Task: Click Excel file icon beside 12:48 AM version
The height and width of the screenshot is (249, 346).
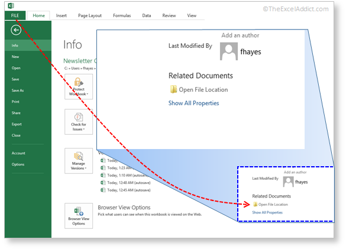Action: pos(103,183)
